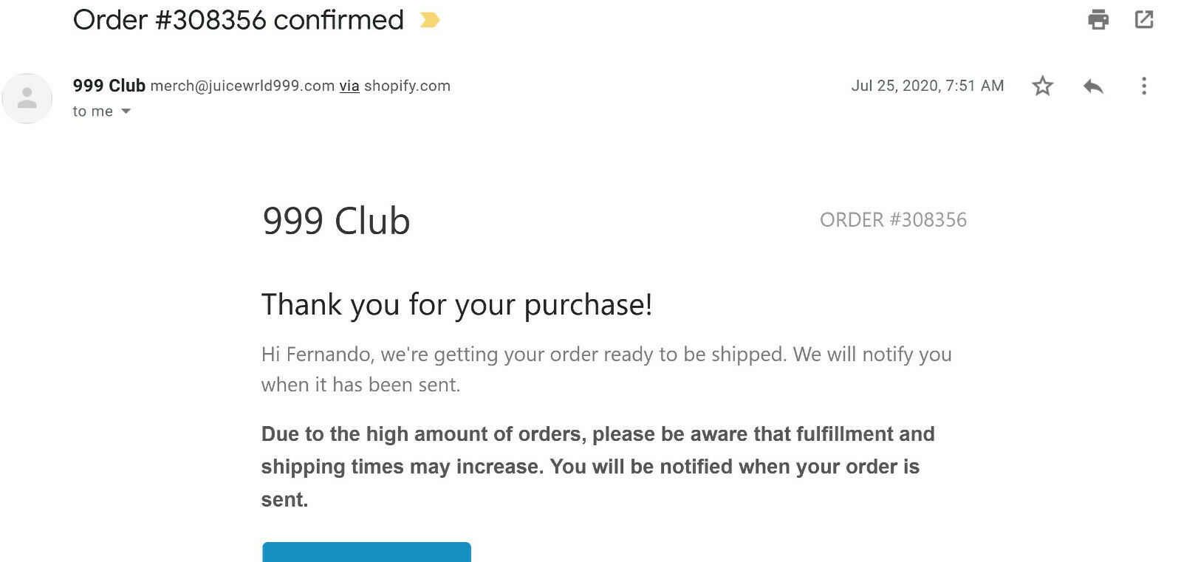Reply to the 999 Club email

[x=1093, y=86]
